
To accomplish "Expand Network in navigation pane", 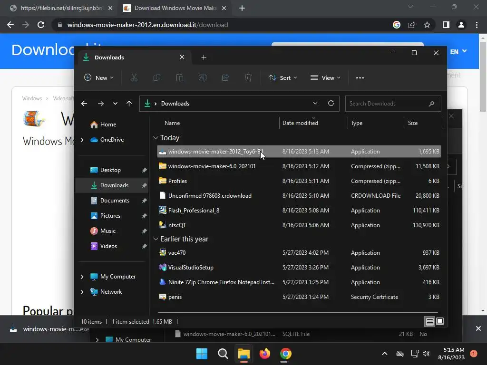I will point(82,292).
